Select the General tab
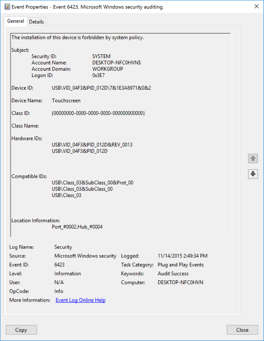264x341 pixels. (15, 21)
